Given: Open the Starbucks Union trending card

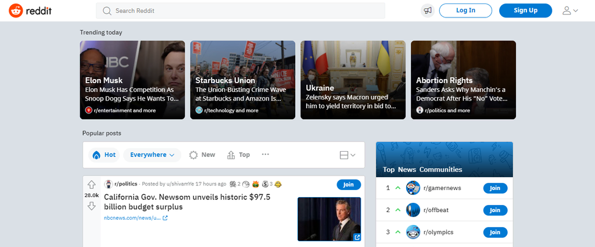Looking at the screenshot, I should pos(242,80).
